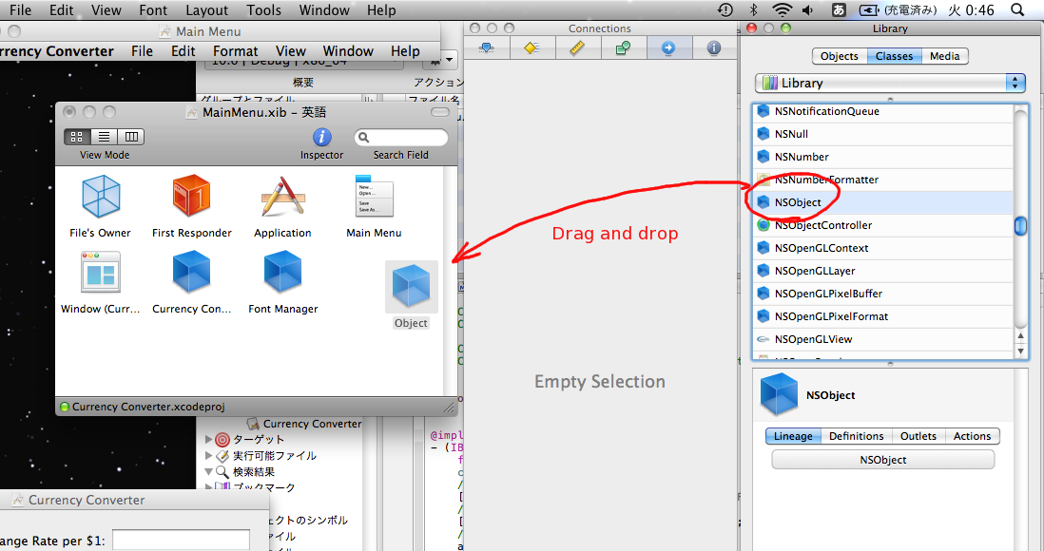This screenshot has height=551, width=1044.
Task: Switch MainMenu.xib to icon view mode
Action: 77,137
